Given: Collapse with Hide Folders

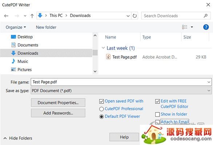Looking at the screenshot, I should pyautogui.click(x=18, y=138).
